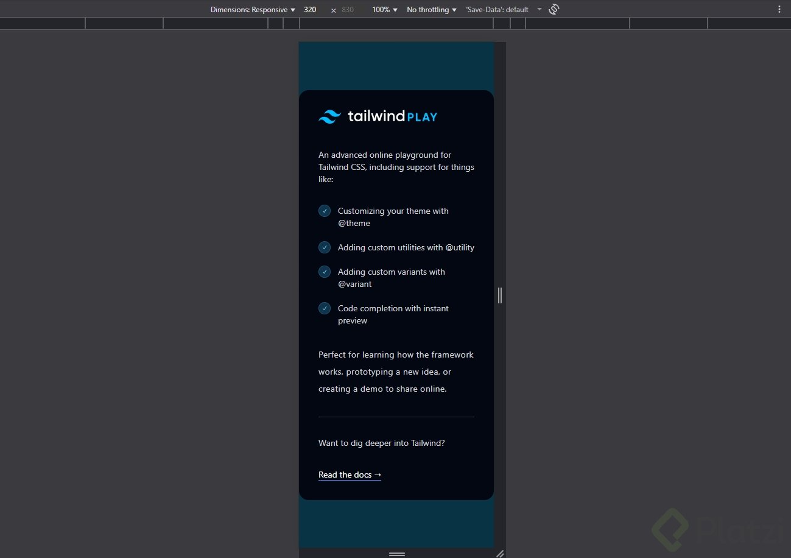This screenshot has width=791, height=558.
Task: Click 'Want to dig deeper into Tailwind?' text
Action: [382, 443]
